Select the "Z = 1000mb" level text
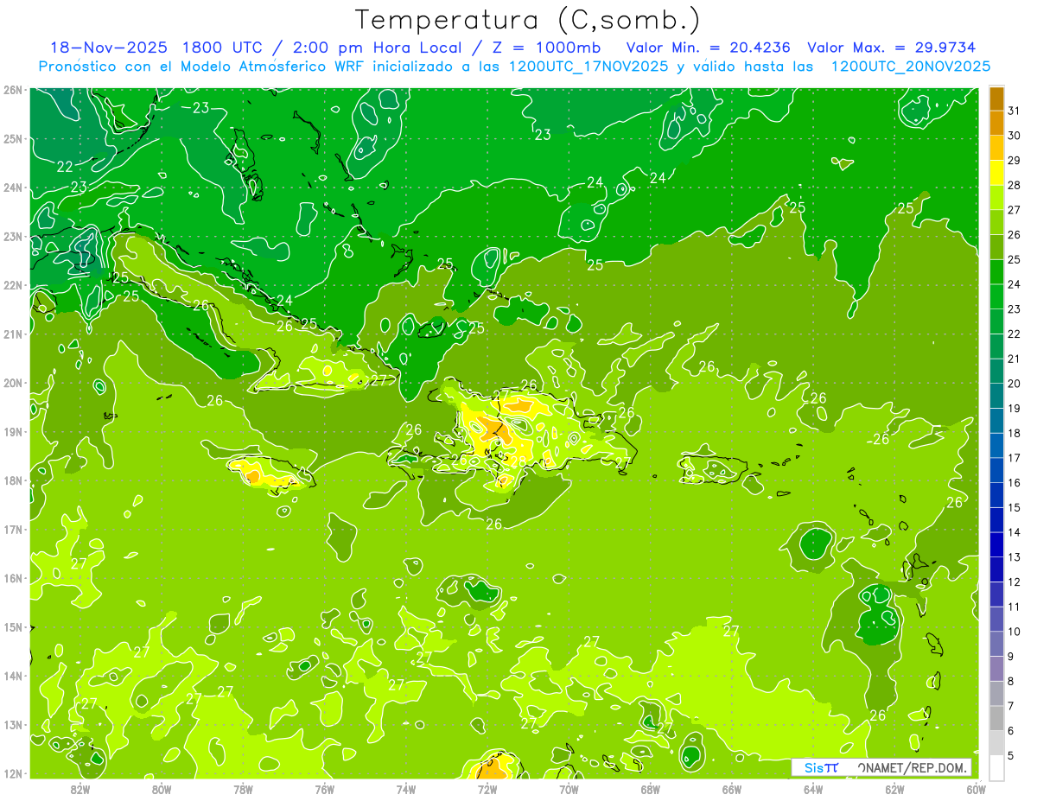The image size is (1037, 801). [x=548, y=48]
